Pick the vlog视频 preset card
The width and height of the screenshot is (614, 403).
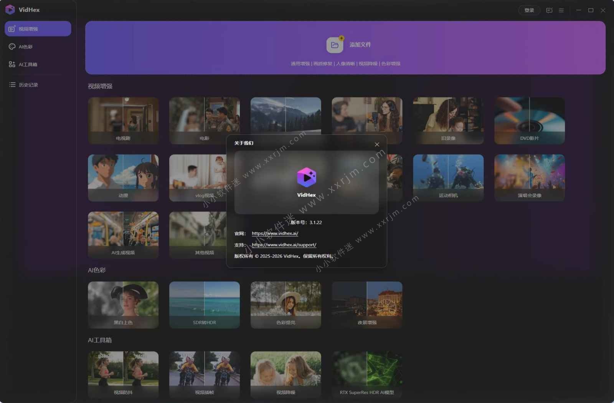click(197, 178)
